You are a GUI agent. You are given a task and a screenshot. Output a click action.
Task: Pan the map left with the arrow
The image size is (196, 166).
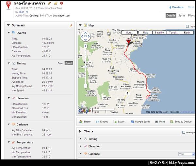(82, 36)
